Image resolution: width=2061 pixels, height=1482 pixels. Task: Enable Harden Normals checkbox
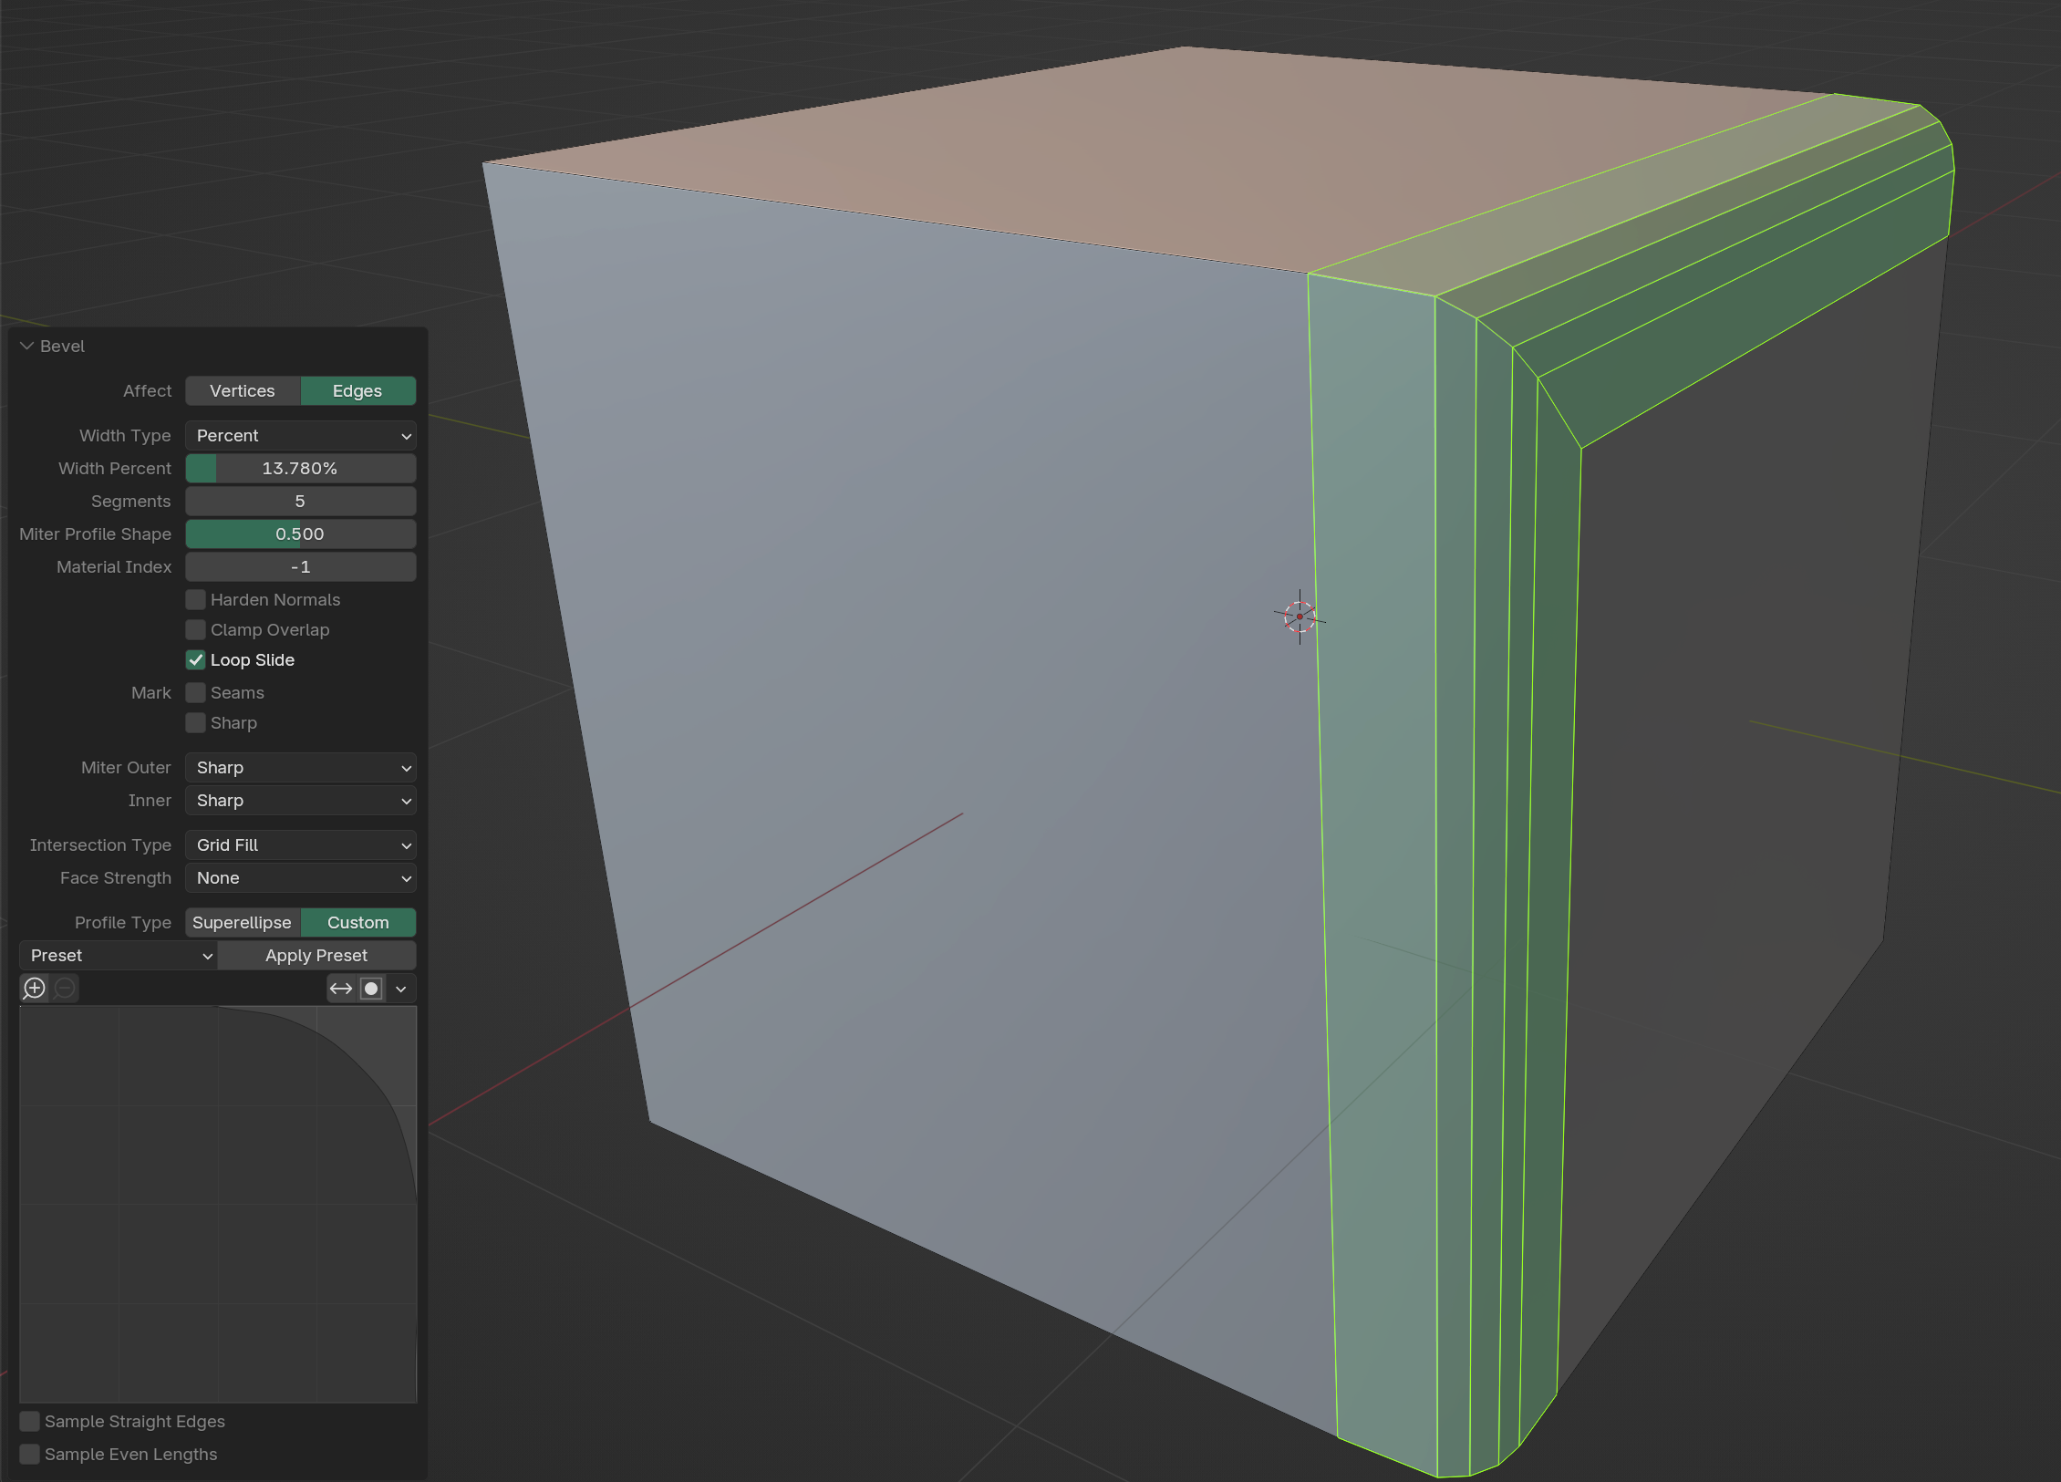(x=196, y=600)
